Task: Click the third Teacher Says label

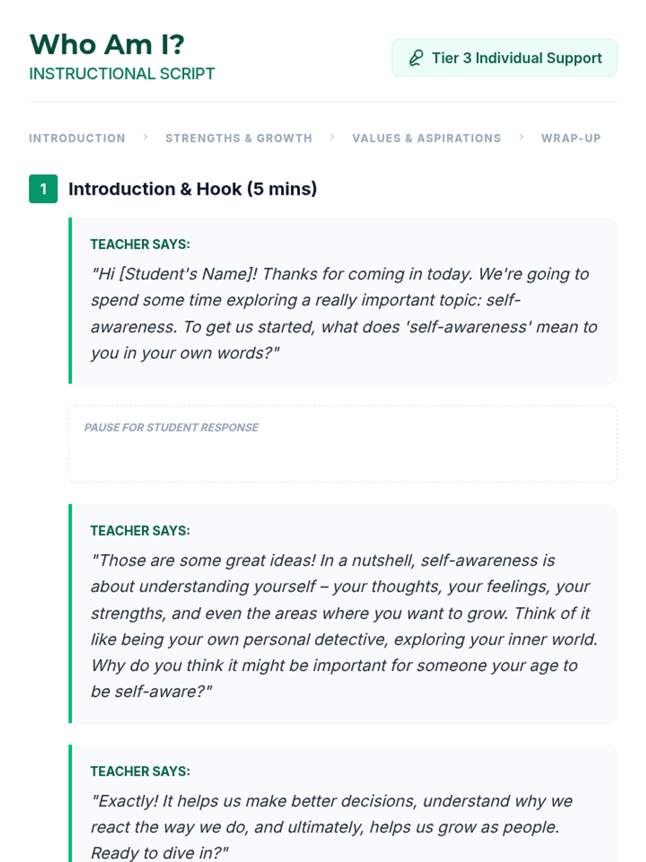Action: pos(140,771)
